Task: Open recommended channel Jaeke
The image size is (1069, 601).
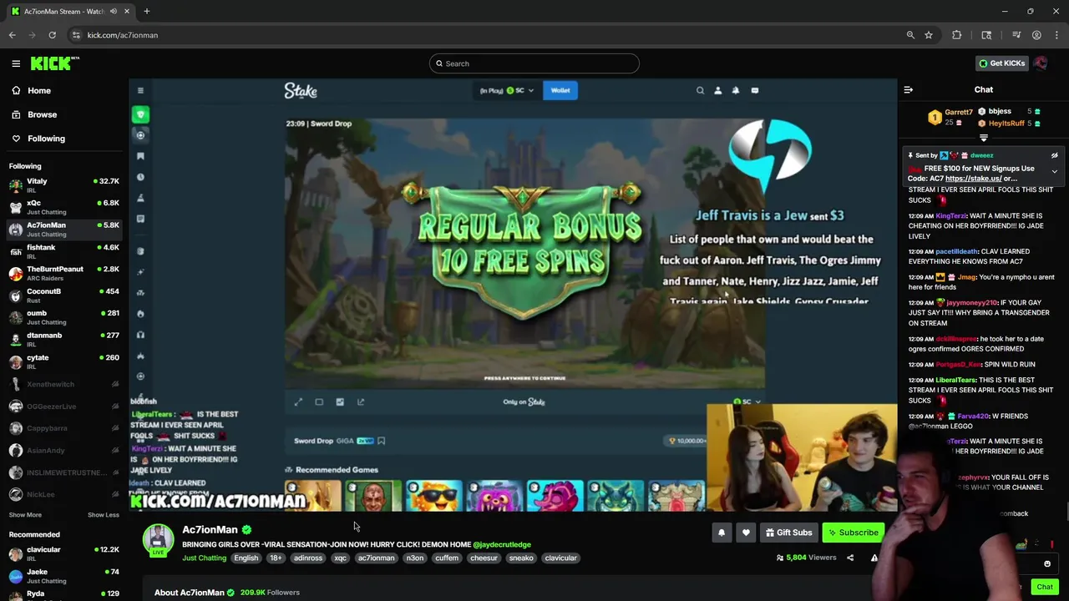Action: (64, 575)
